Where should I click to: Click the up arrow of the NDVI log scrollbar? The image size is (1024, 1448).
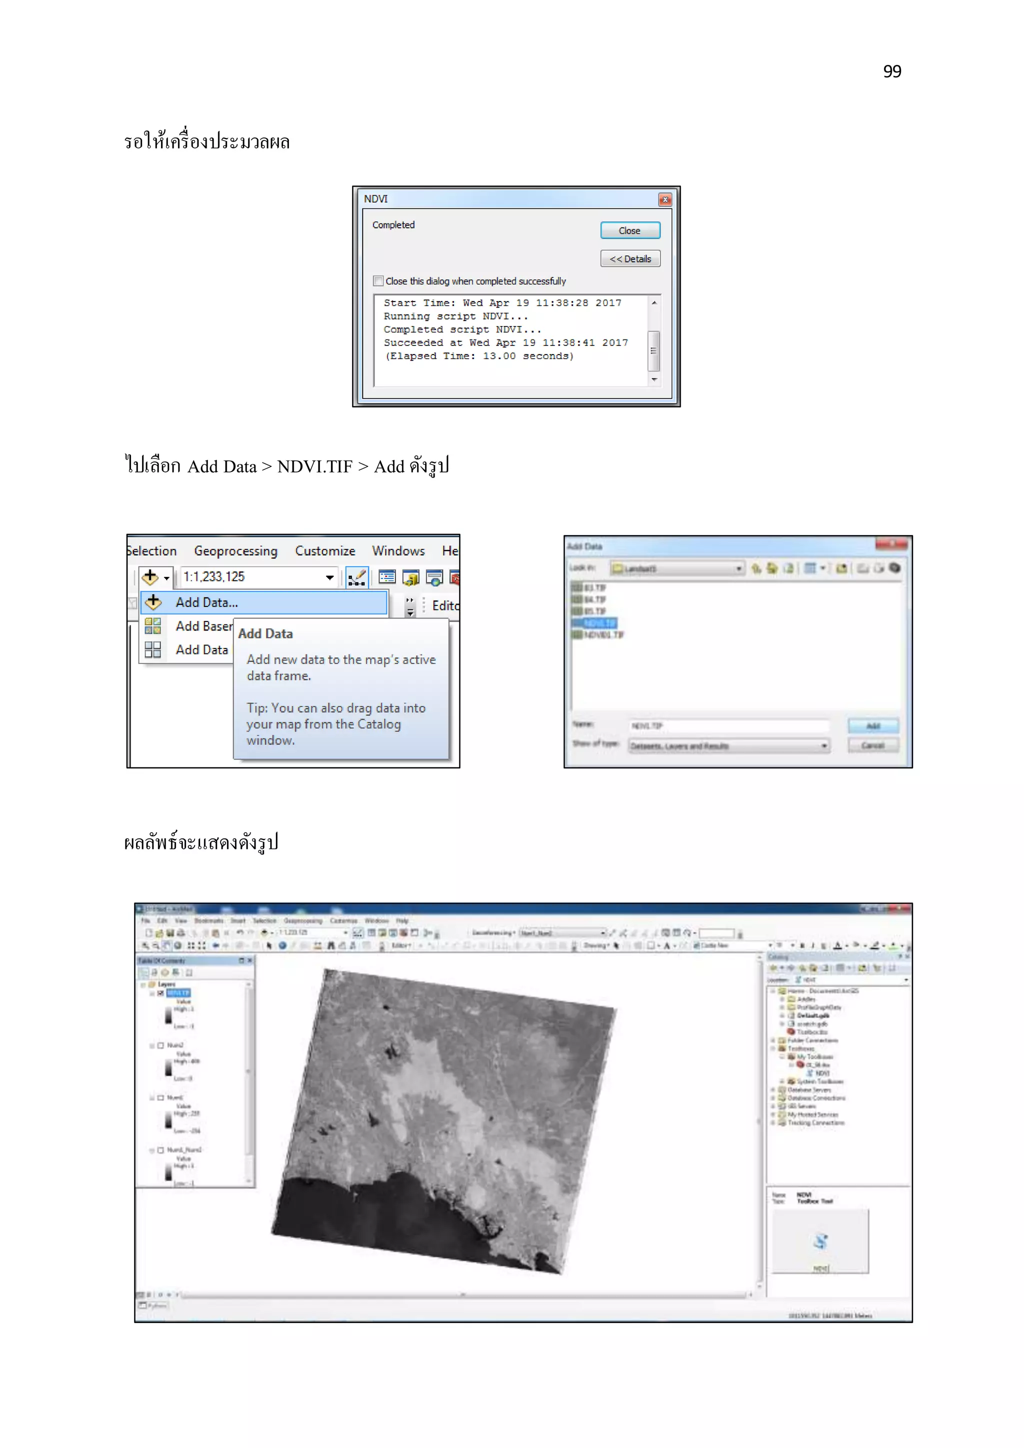654,302
